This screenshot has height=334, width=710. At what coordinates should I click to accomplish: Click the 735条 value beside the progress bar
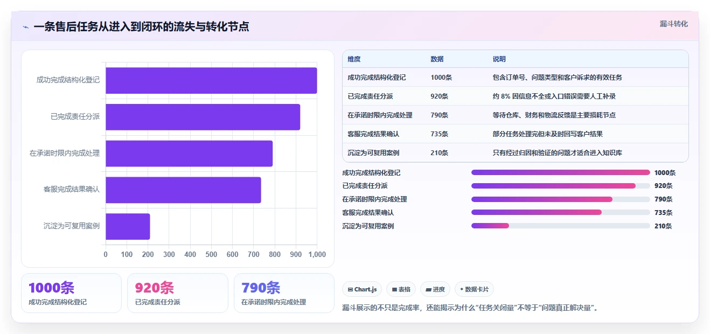point(663,213)
